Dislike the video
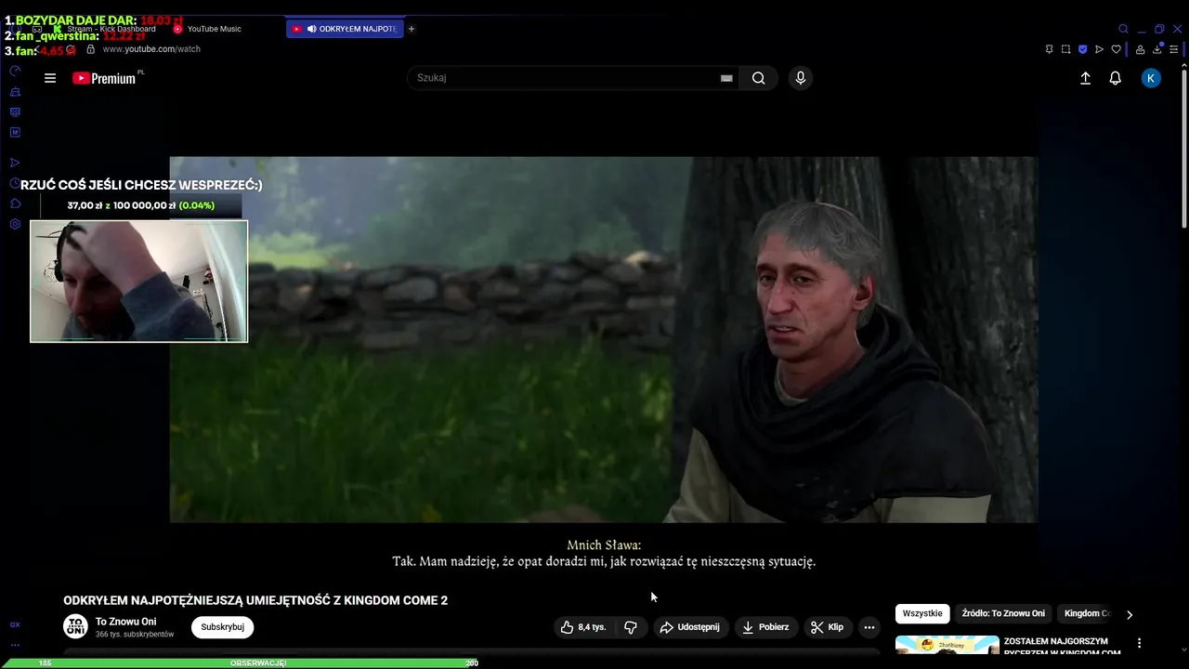The height and width of the screenshot is (669, 1189). [x=631, y=627]
